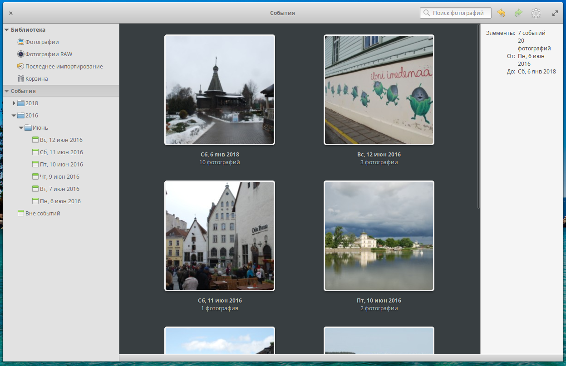Collapse the Июнь month folder
Viewport: 566px width, 366px height.
(21, 128)
